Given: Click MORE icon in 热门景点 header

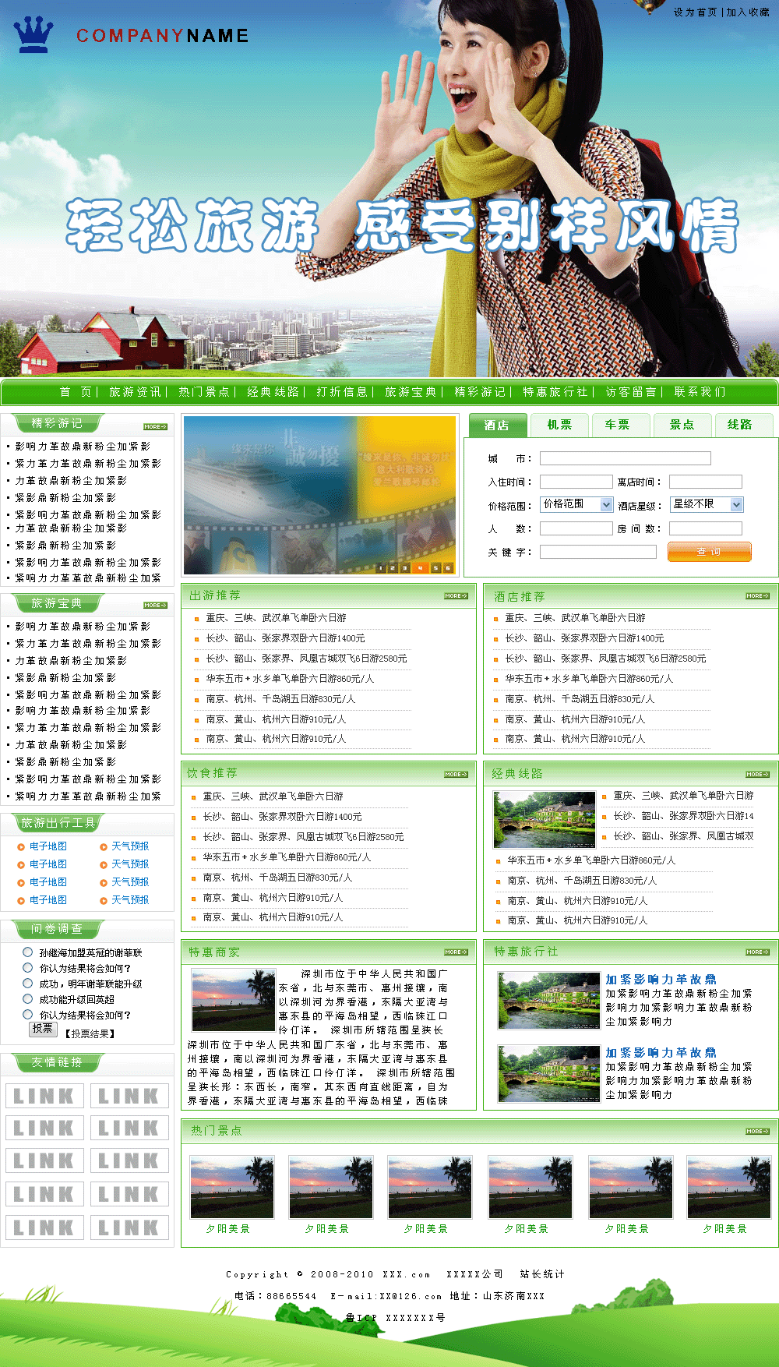Looking at the screenshot, I should tap(757, 1132).
